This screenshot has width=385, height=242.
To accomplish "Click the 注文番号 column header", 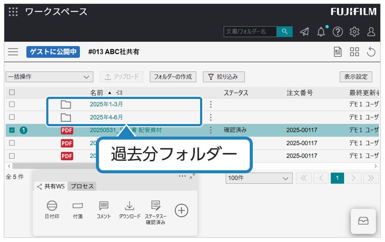I will pyautogui.click(x=299, y=93).
